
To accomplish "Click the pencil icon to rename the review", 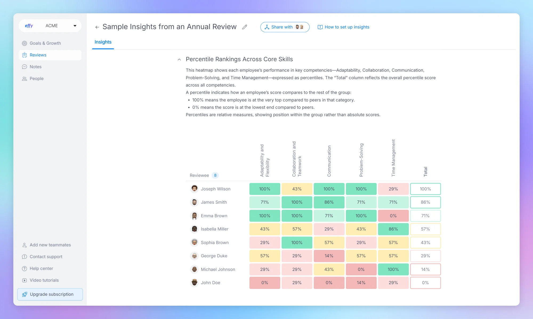I will tap(245, 27).
